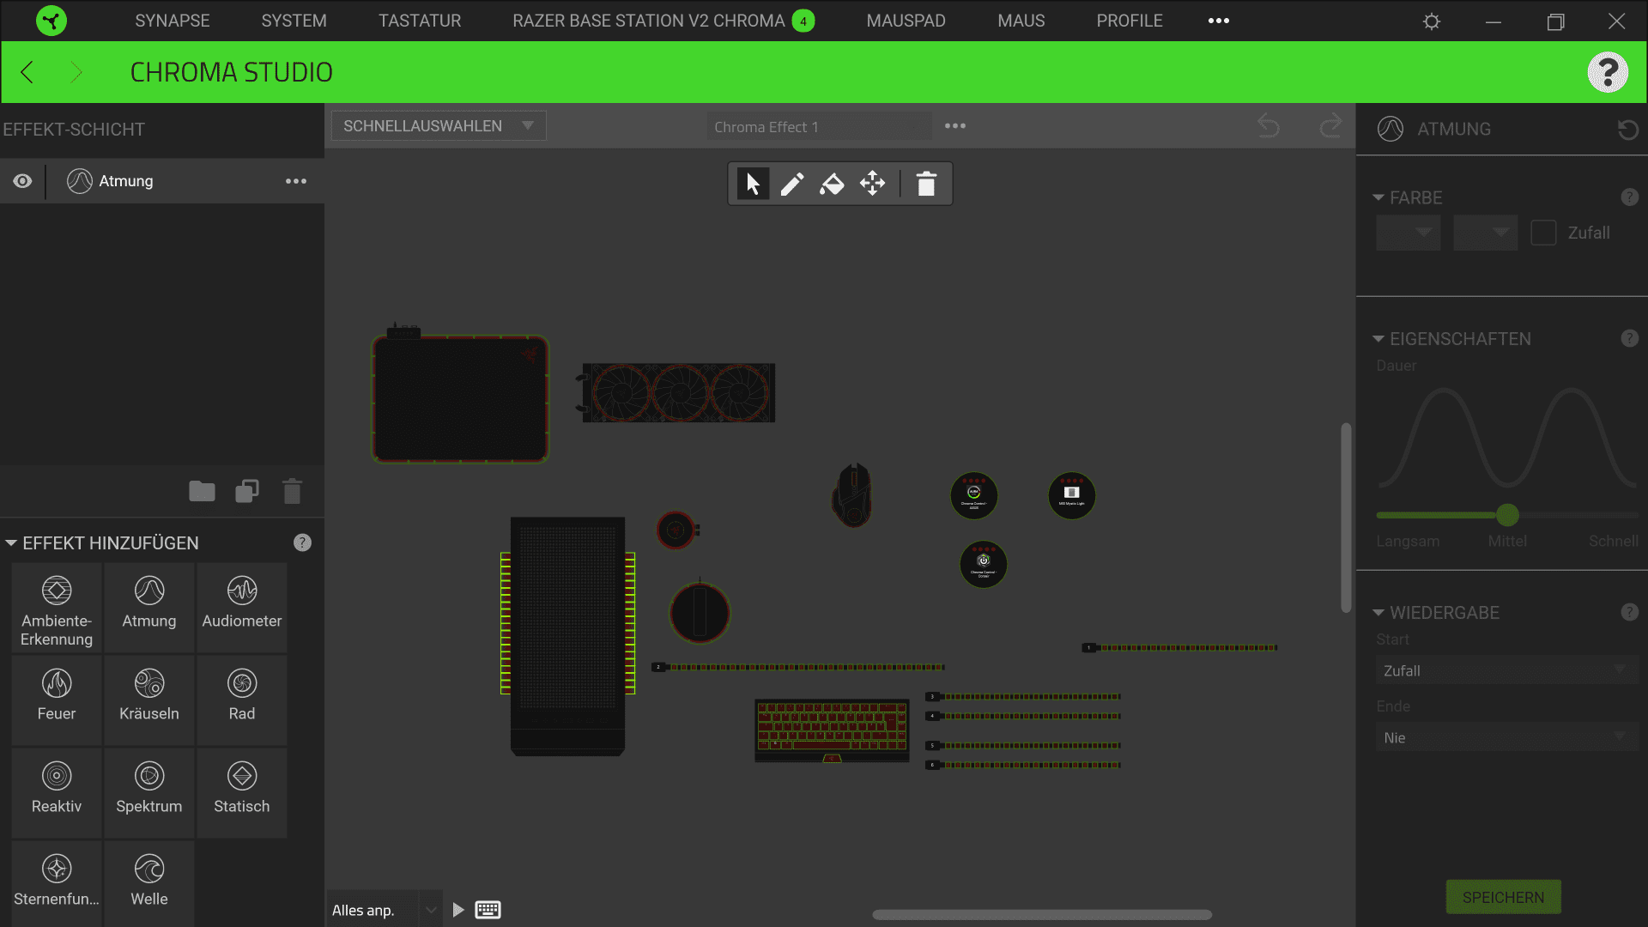Click the canvas horizontal scrollbar
Viewport: 1648px width, 927px height.
click(1042, 915)
